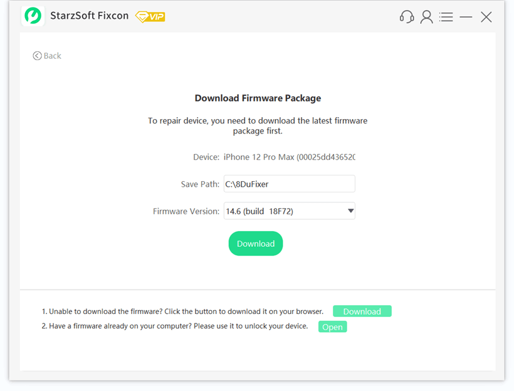Expand firmware list with the dropdown arrow
The width and height of the screenshot is (514, 391).
pyautogui.click(x=350, y=211)
